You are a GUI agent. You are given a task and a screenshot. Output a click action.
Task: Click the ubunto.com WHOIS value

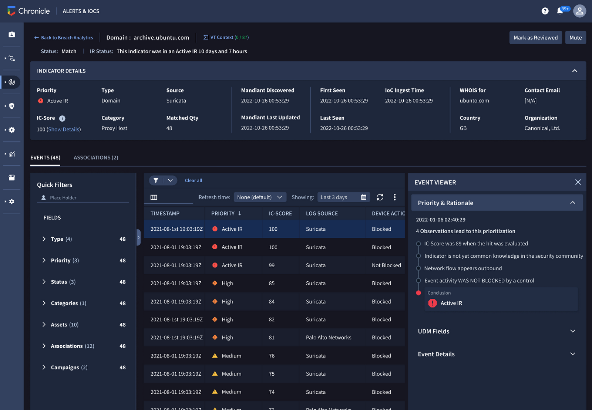pyautogui.click(x=474, y=101)
